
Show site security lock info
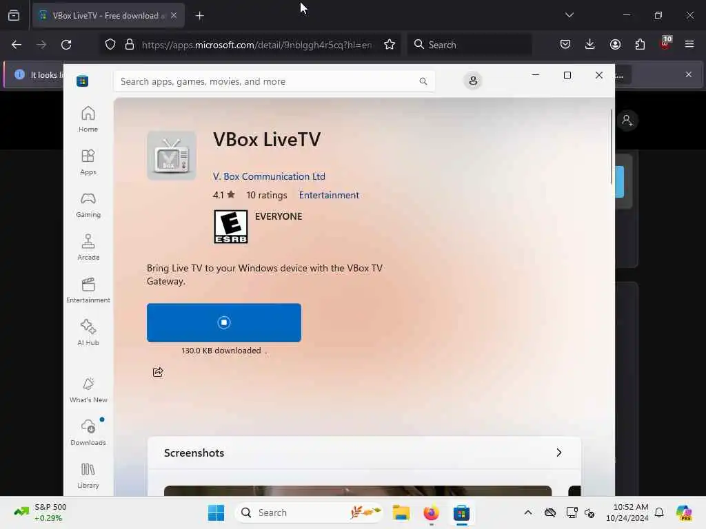pos(130,45)
